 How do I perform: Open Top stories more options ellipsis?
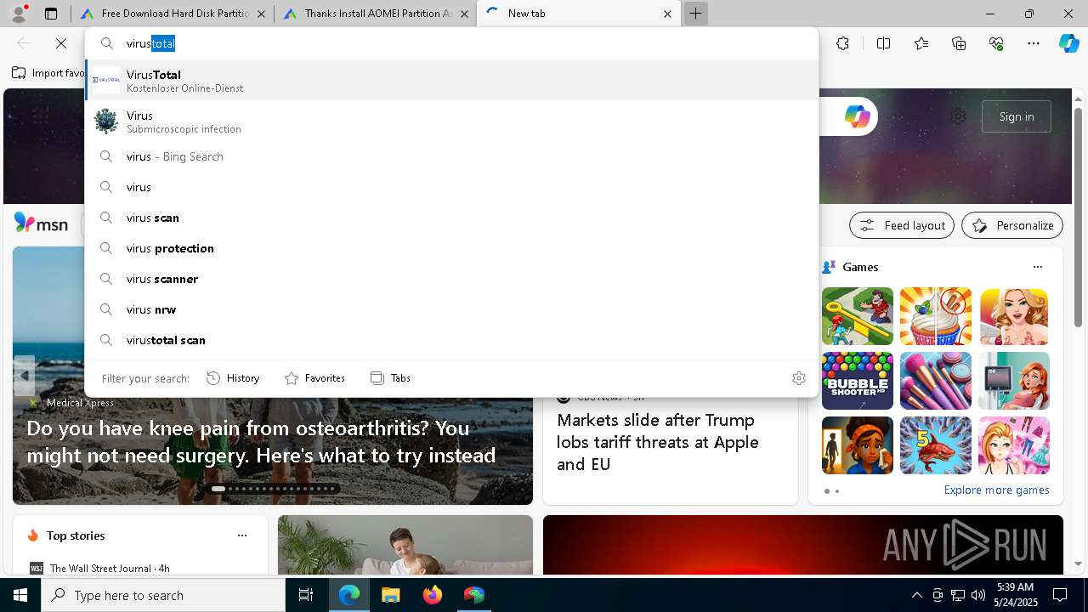242,535
